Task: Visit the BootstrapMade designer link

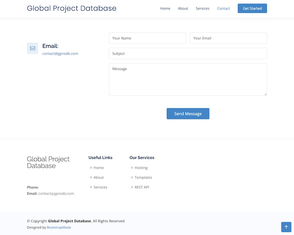Action: click(x=59, y=228)
